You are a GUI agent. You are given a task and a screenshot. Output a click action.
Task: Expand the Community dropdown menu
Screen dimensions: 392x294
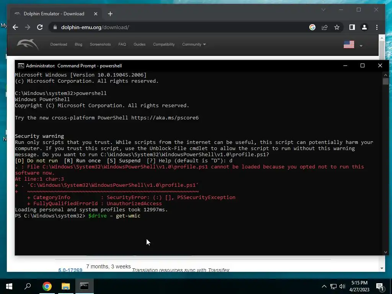tap(194, 44)
